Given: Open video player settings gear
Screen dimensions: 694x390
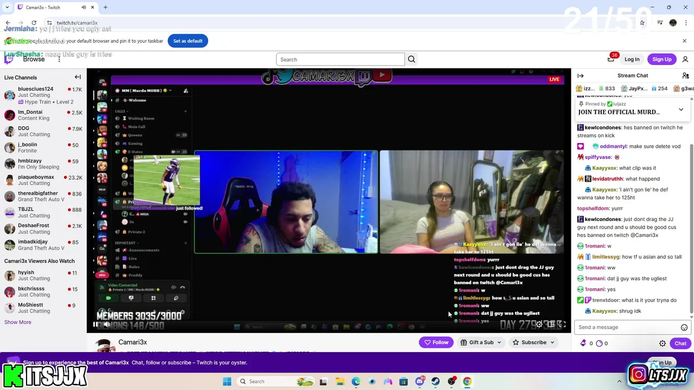Looking at the screenshot, I should pos(539,324).
